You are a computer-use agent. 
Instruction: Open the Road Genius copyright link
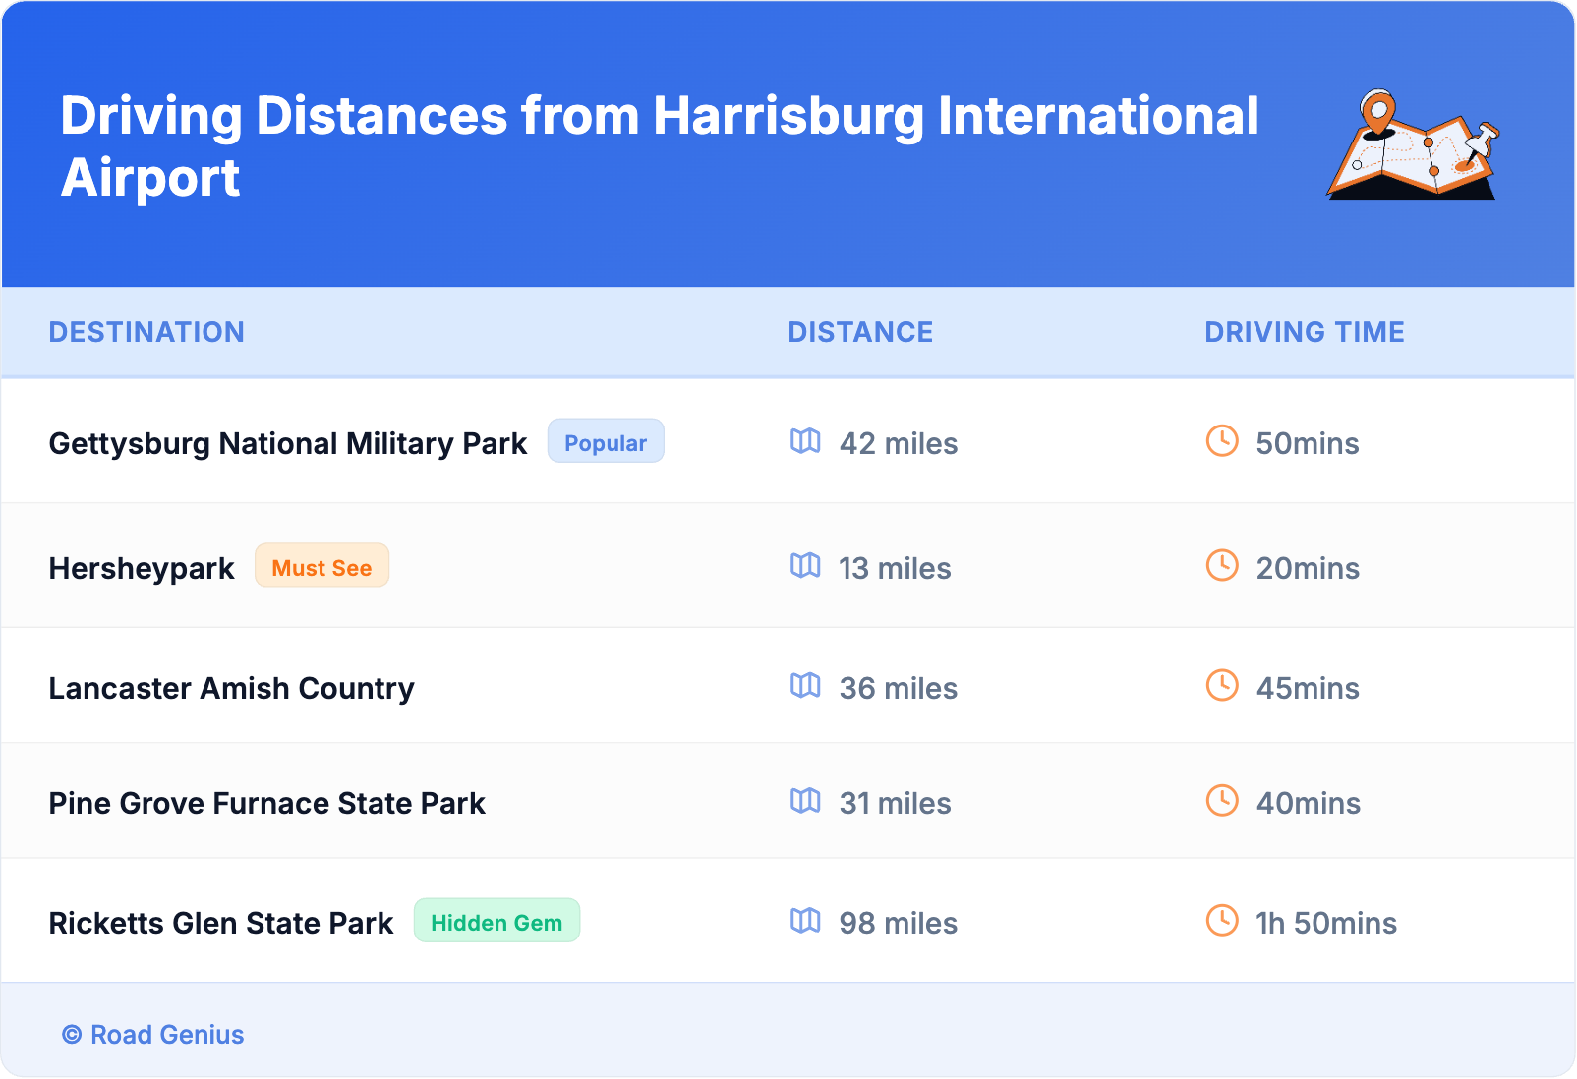153,1035
